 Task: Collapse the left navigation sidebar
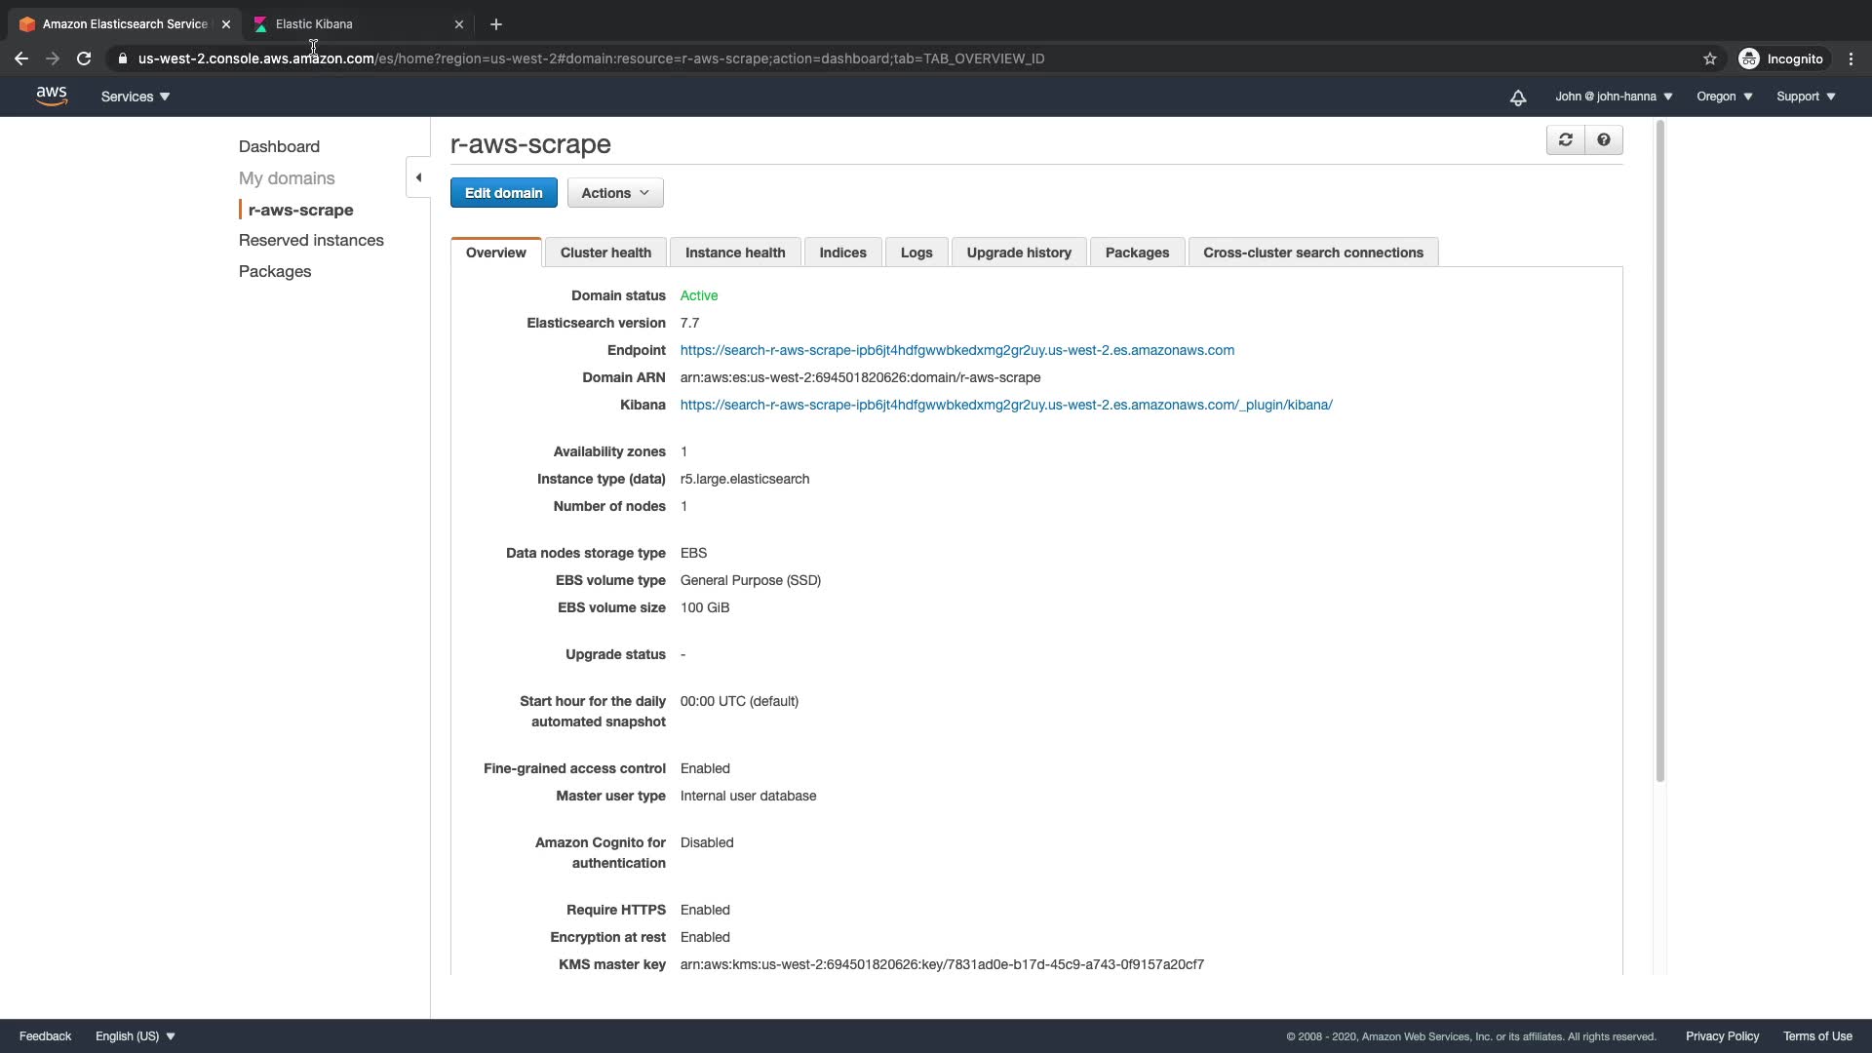(418, 177)
